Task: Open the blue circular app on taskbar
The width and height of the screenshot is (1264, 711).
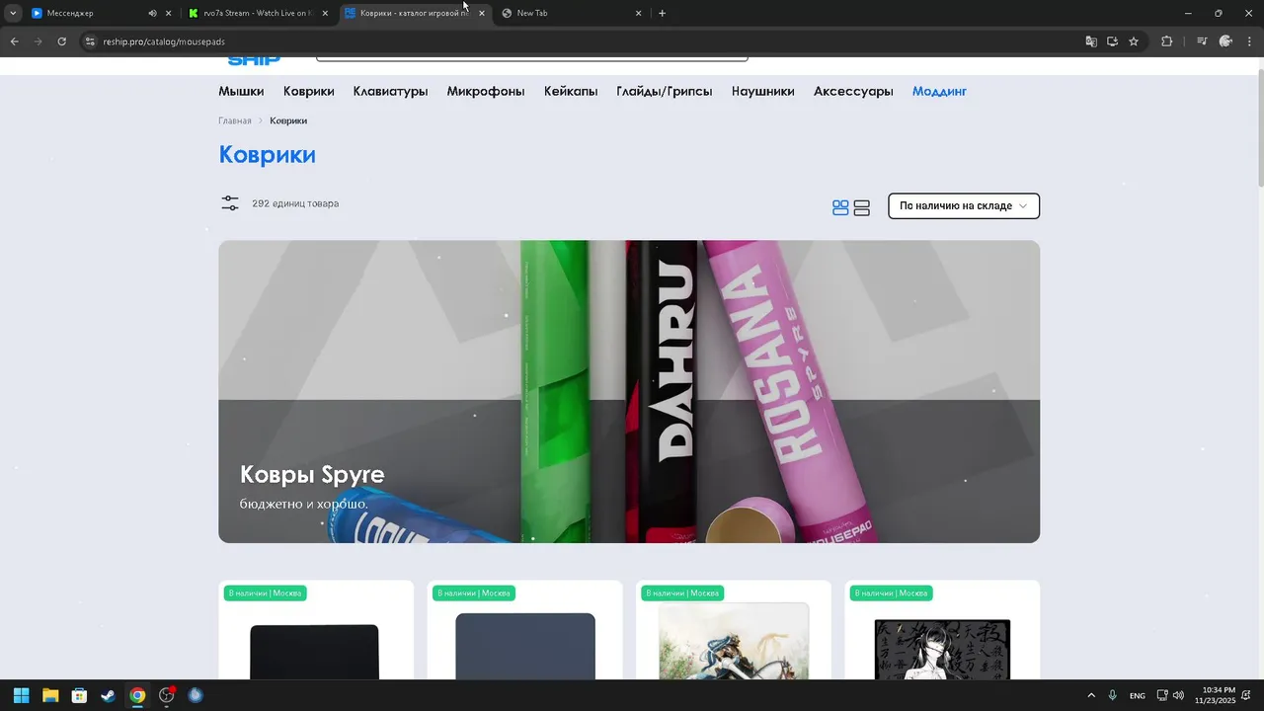Action: [x=196, y=695]
